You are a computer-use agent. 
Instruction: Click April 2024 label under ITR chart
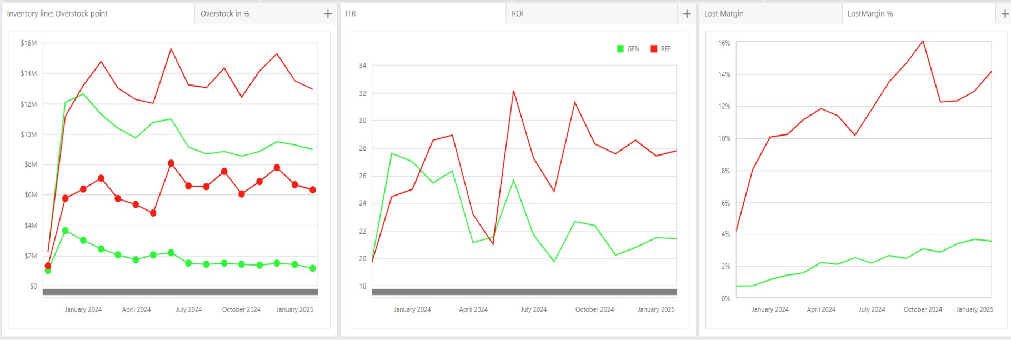(x=473, y=309)
